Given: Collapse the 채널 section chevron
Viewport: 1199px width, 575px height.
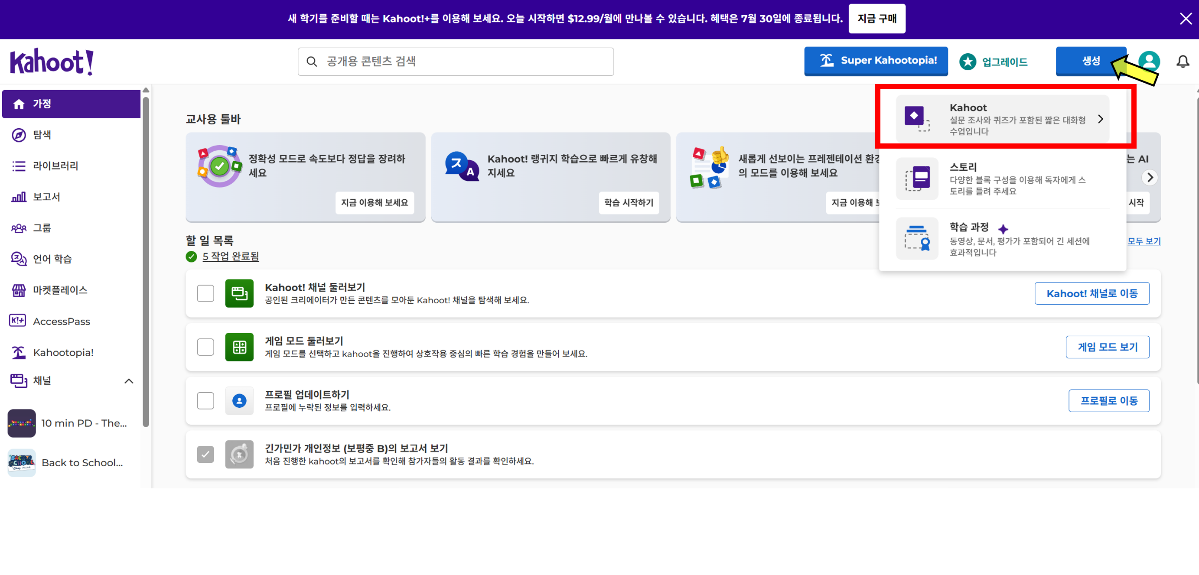Looking at the screenshot, I should 129,381.
